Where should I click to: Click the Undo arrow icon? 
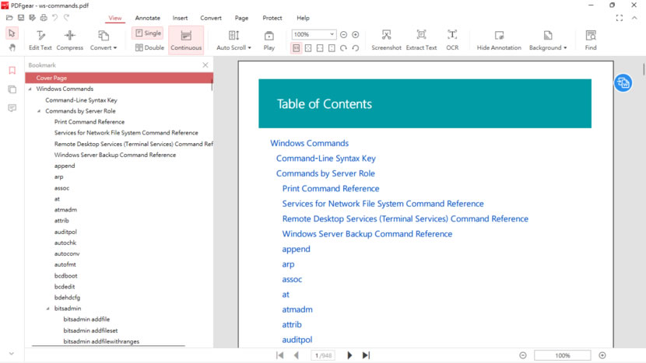54,18
